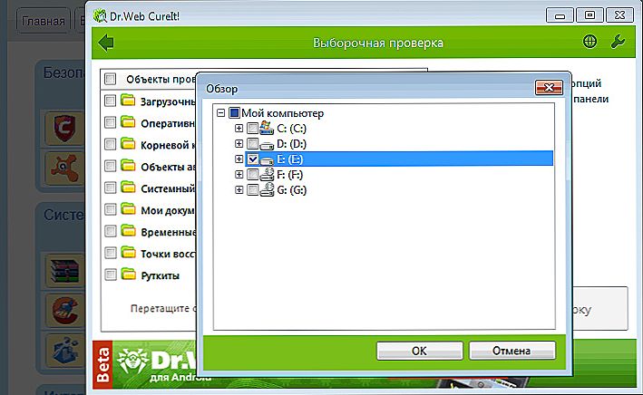Image resolution: width=643 pixels, height=395 pixels.
Task: Open the Главная tab in background page
Action: coord(43,21)
